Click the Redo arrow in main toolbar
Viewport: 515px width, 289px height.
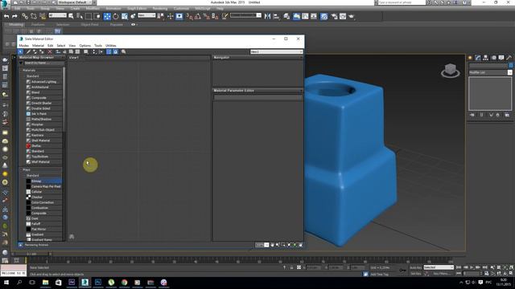coord(14,16)
